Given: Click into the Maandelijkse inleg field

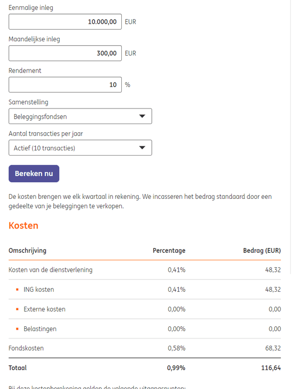Looking at the screenshot, I should pyautogui.click(x=65, y=53).
